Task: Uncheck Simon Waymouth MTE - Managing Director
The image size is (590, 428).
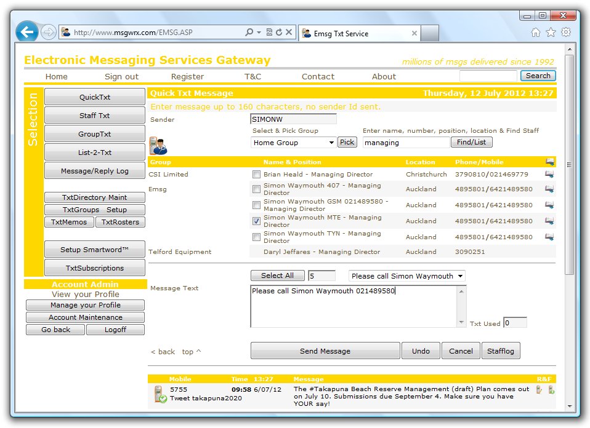Action: [x=256, y=221]
